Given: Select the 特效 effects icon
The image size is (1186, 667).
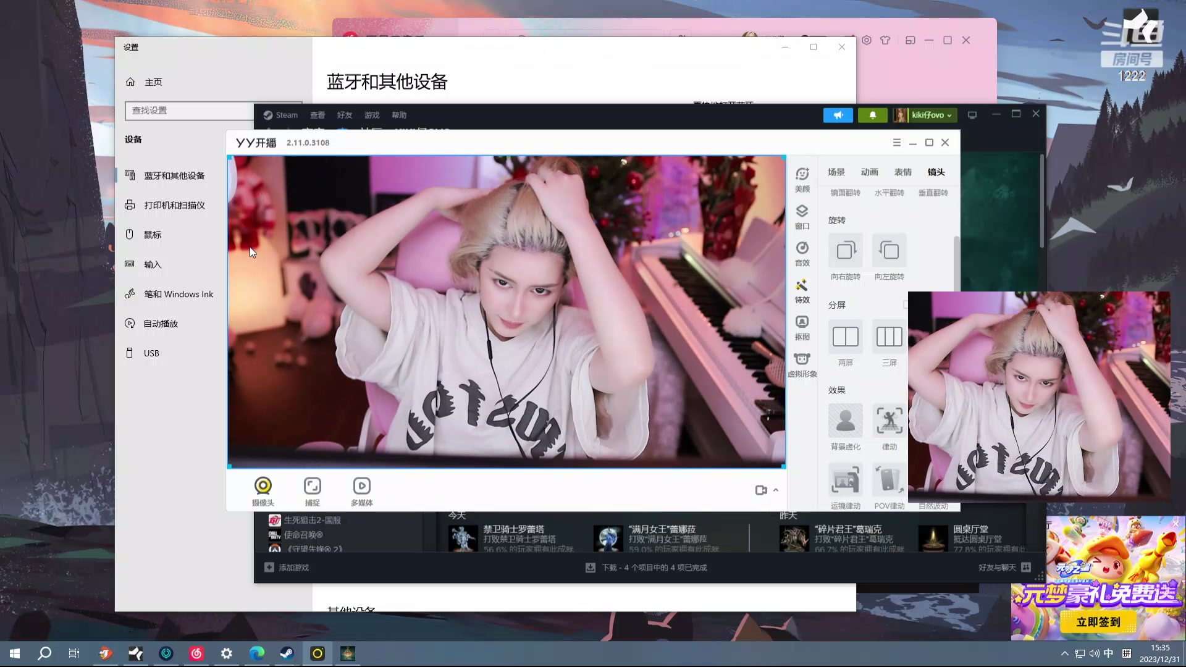Looking at the screenshot, I should click(802, 290).
